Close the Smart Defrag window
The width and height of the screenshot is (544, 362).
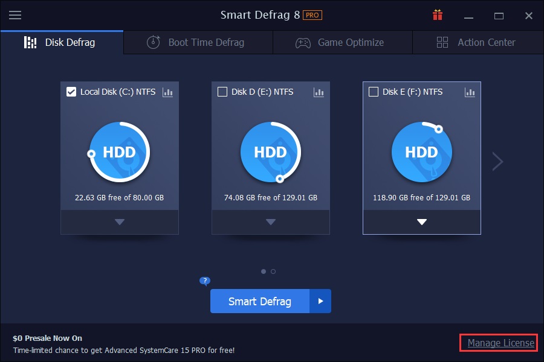(529, 16)
